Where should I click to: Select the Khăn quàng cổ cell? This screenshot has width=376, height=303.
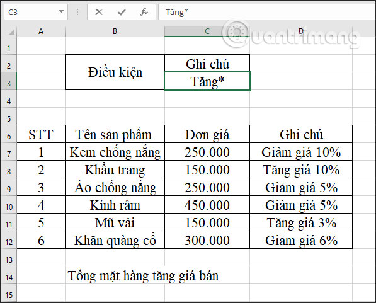point(115,240)
